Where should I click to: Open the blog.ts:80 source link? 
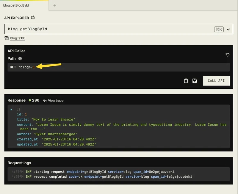(18, 38)
